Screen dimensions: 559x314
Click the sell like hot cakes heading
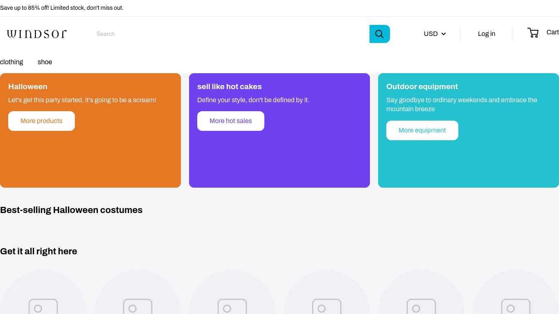coord(230,87)
